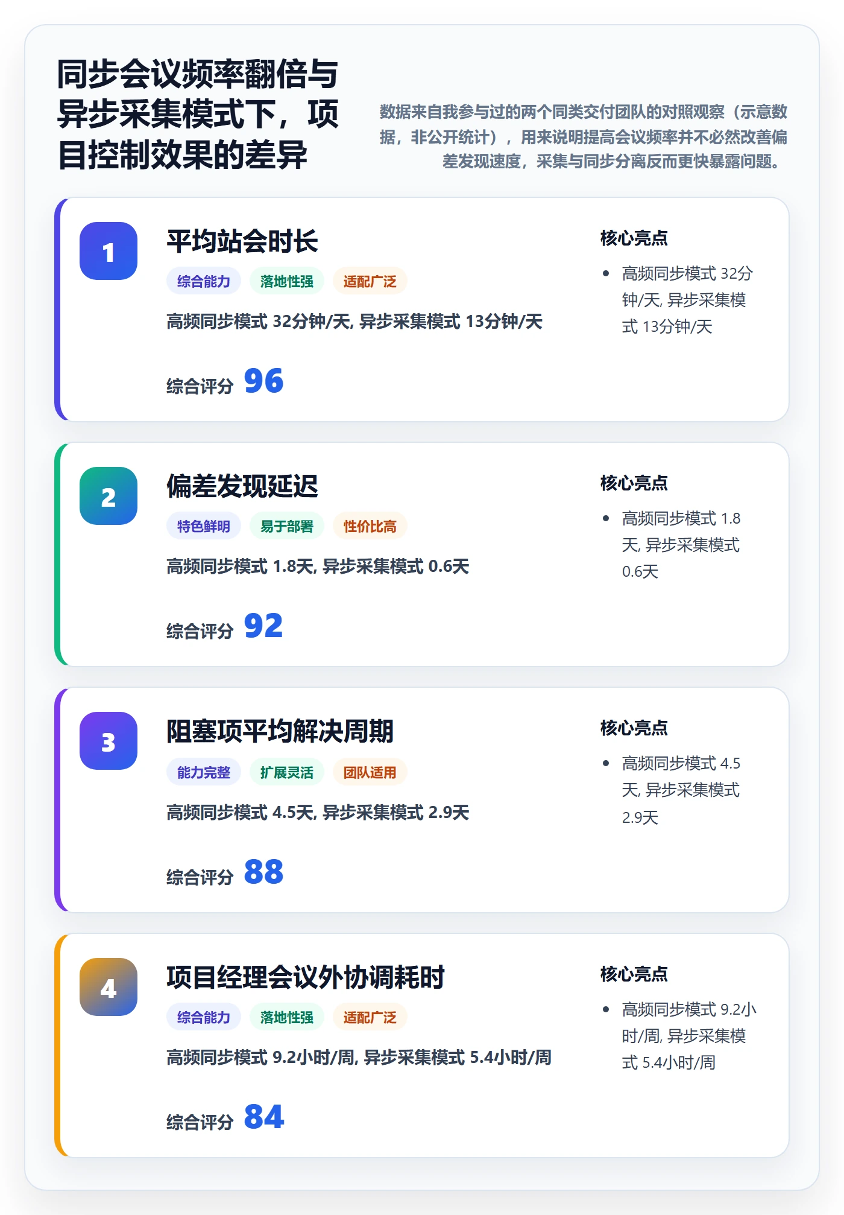The image size is (844, 1215).
Task: Click the highlight bullet mentioning 9.2小时/周
Action: pos(688,1036)
